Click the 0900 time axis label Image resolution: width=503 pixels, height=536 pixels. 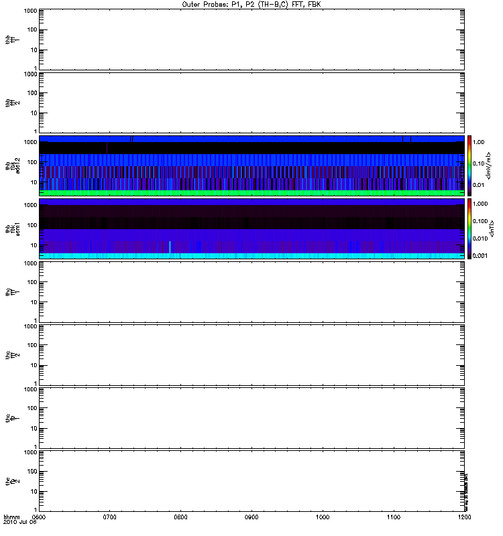(x=251, y=517)
